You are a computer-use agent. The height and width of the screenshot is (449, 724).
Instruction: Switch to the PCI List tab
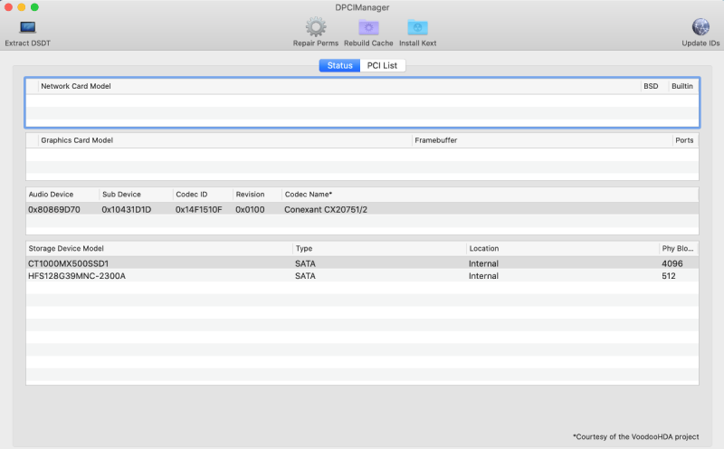click(x=382, y=65)
